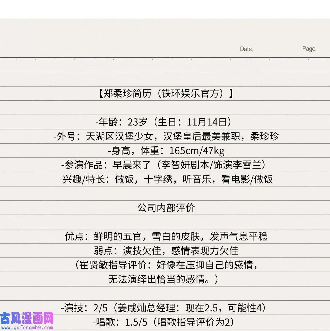Select the 弱点 weaknesses line

[166, 251]
